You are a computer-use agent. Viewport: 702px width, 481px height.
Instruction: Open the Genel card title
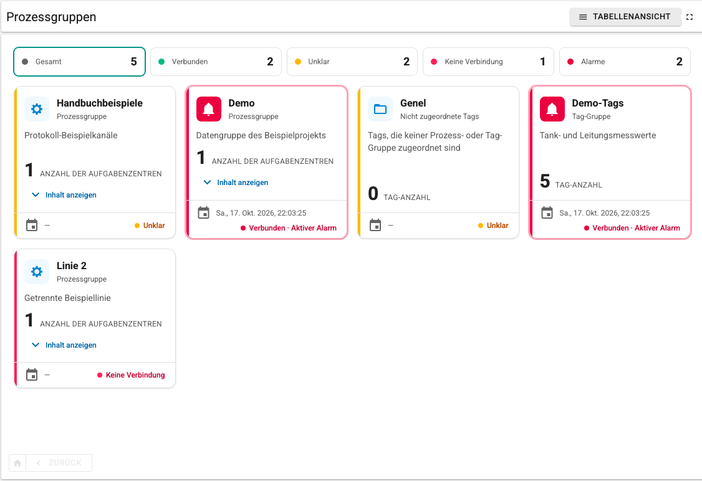point(413,103)
